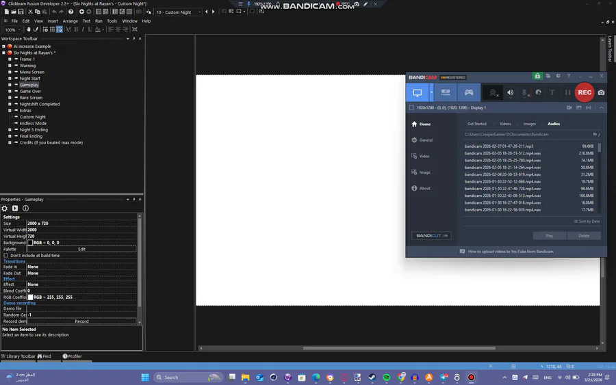Click the Italic formatting icon
Viewport: 616px width, 385px height.
point(83,29)
